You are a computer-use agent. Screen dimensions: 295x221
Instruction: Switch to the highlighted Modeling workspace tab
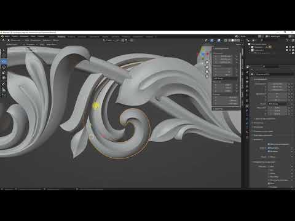(61, 37)
